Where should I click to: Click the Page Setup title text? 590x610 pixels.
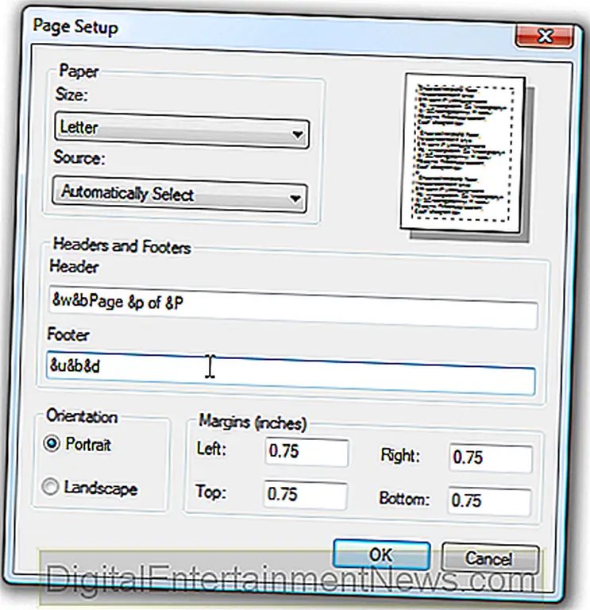75,27
